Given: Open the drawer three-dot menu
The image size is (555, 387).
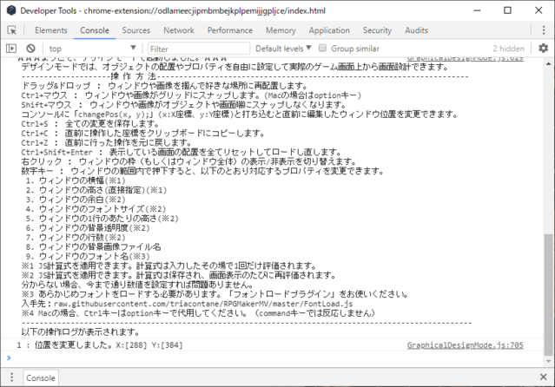Looking at the screenshot, I should [x=11, y=377].
